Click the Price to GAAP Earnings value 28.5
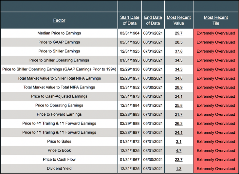Screen dimensions: 239x174 pyautogui.click(x=179, y=42)
